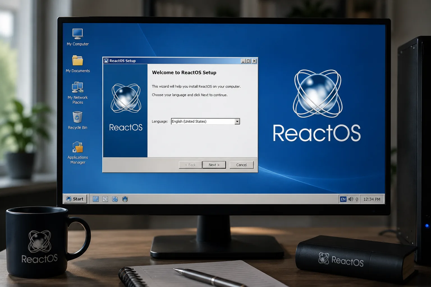
Task: Open the volume speaker tray icon
Action: pyautogui.click(x=351, y=199)
